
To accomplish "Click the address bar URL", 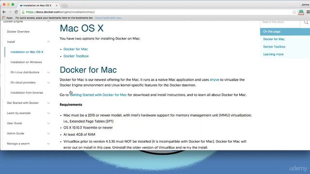I will point(60,12).
